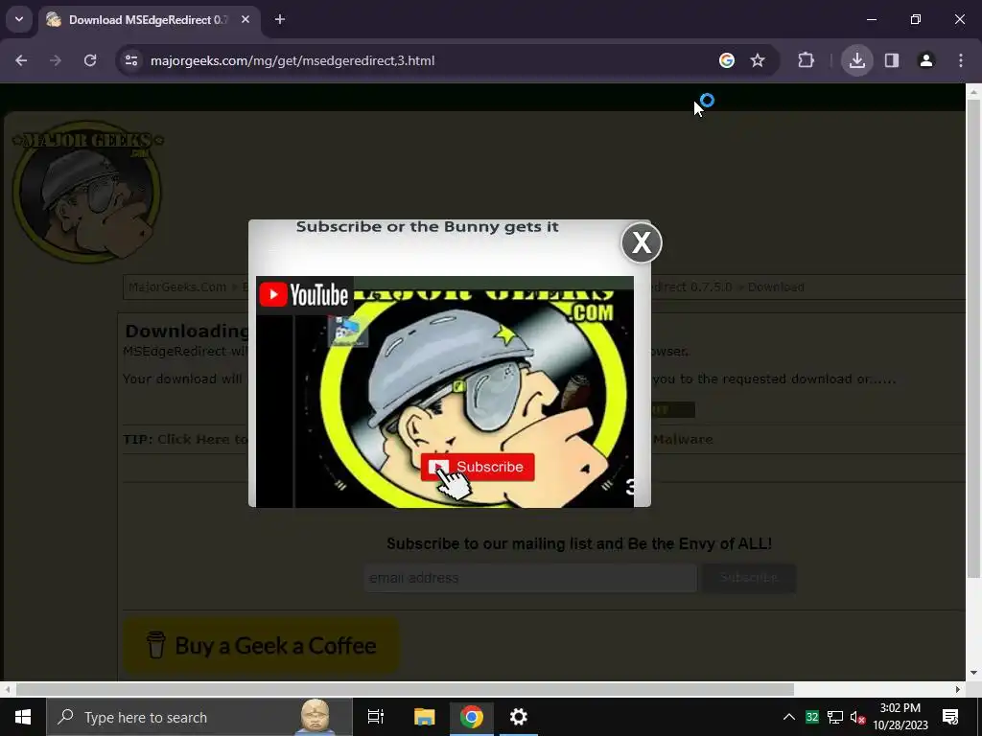
Task: Click Buy a Geek a Coffee button
Action: coord(261,645)
